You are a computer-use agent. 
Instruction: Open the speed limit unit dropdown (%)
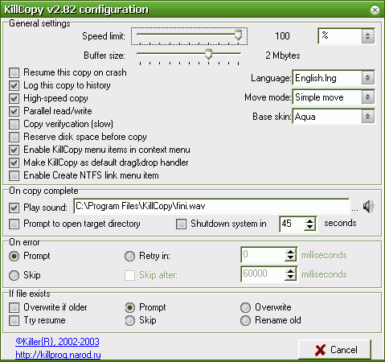(x=367, y=36)
